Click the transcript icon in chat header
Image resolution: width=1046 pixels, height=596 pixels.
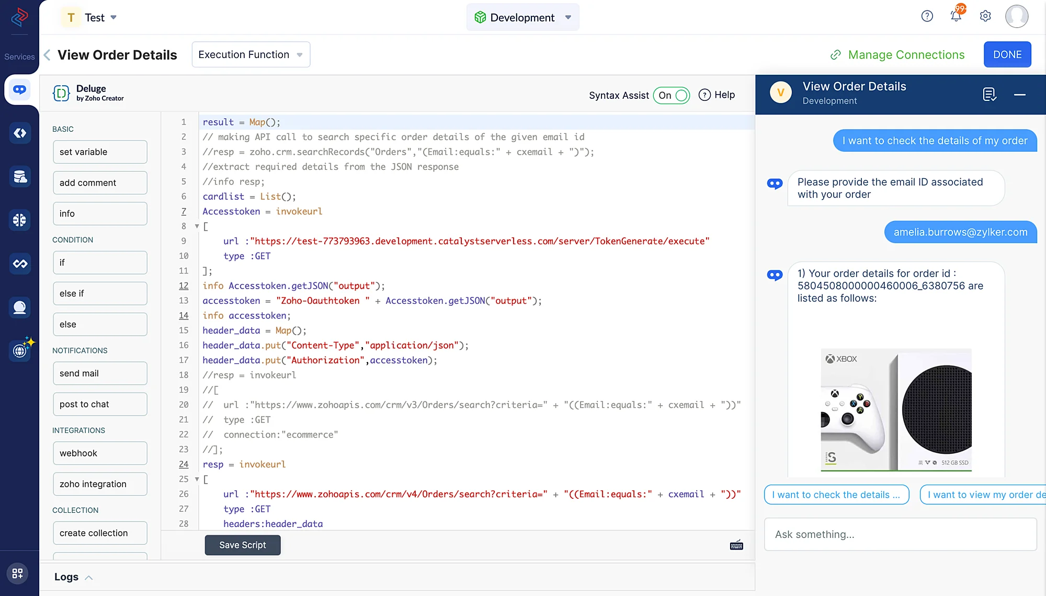989,95
